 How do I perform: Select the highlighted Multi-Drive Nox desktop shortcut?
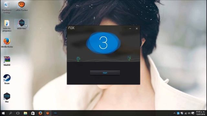pos(22,24)
